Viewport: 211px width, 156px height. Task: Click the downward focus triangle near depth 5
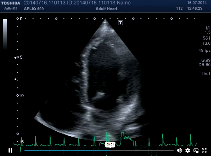(x=15, y=58)
